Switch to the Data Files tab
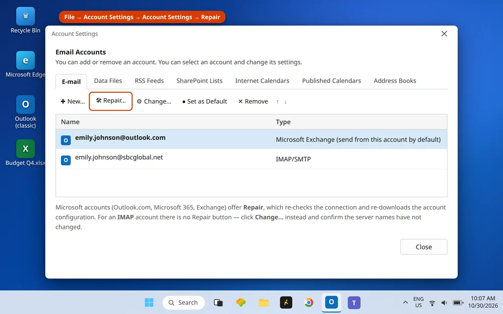 pos(108,81)
